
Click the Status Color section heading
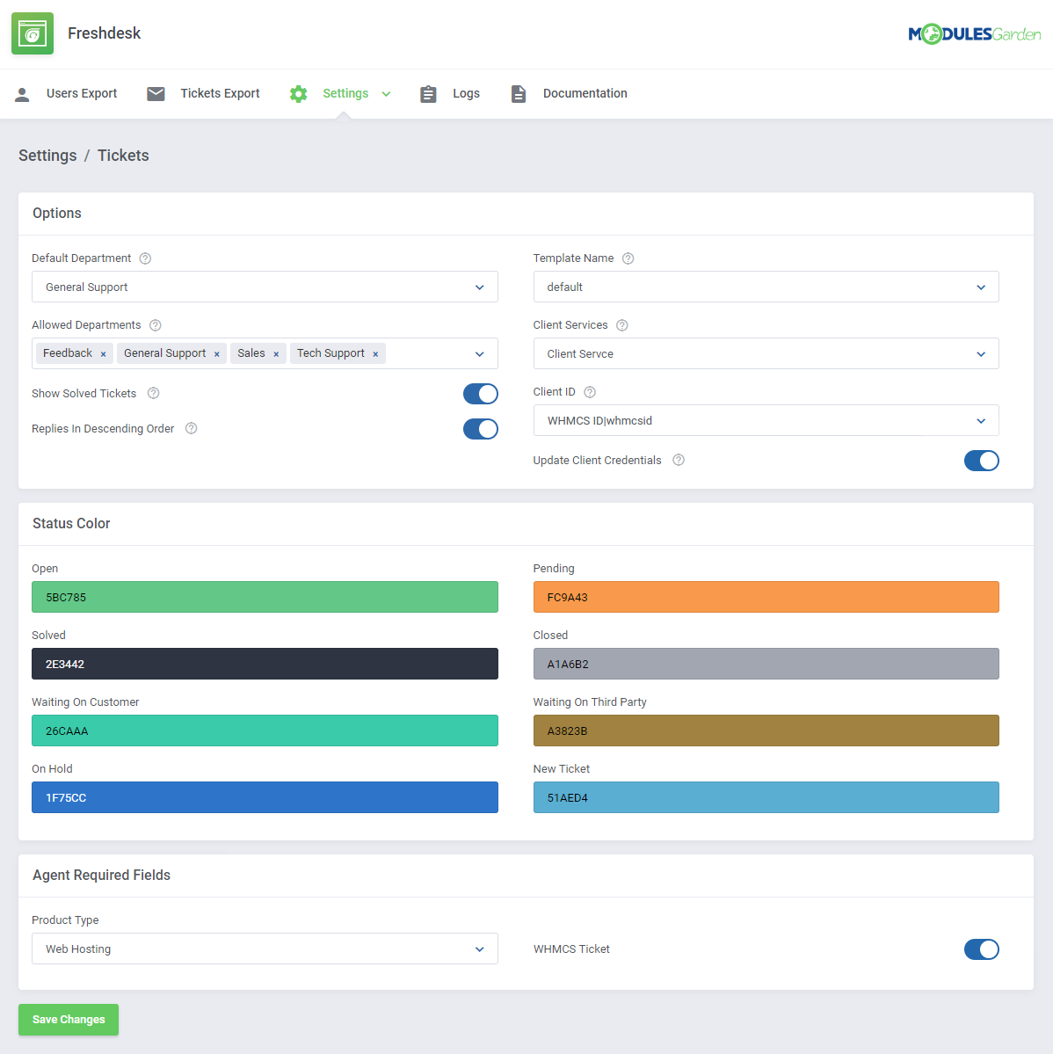click(71, 524)
